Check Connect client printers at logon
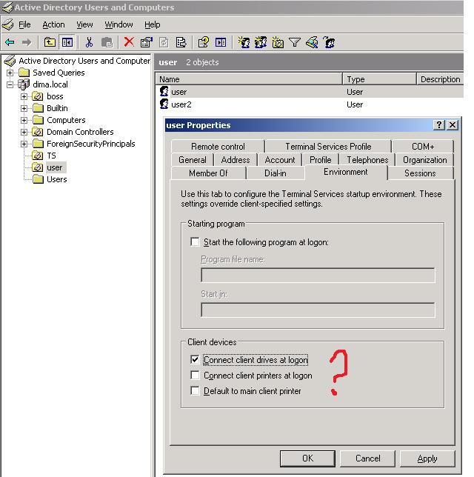 point(195,375)
